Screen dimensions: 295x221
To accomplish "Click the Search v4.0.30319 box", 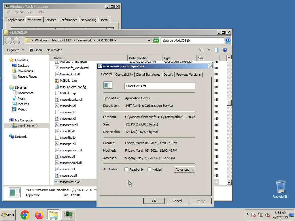I will [x=193, y=40].
